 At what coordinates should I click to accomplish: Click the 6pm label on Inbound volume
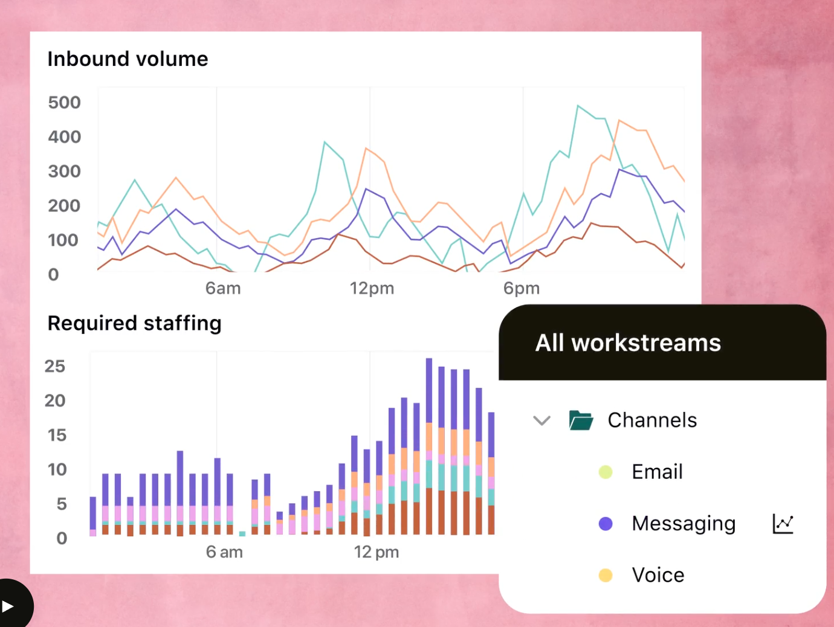pos(522,289)
